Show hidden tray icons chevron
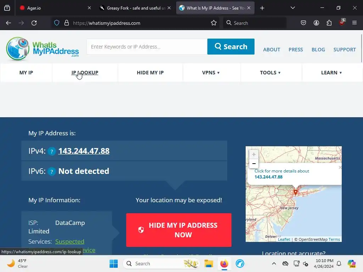The image size is (363, 272). pos(274,263)
